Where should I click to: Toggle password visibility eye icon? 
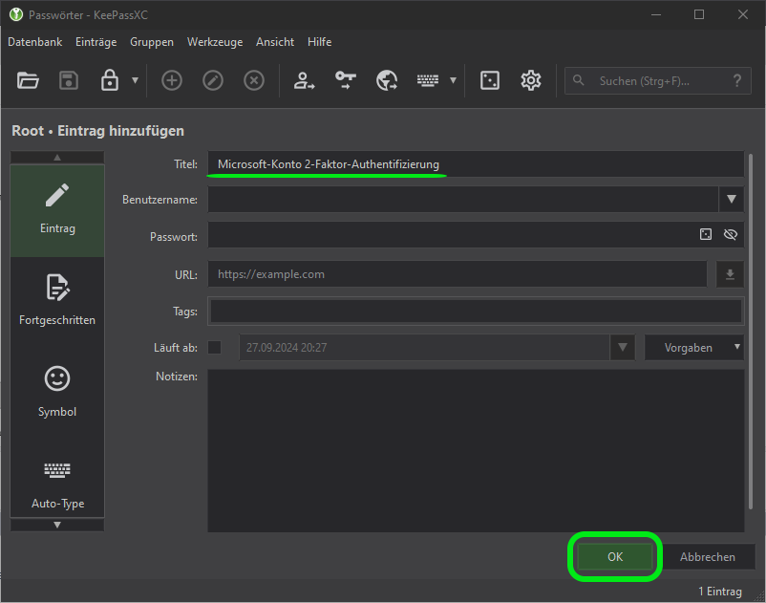click(731, 235)
